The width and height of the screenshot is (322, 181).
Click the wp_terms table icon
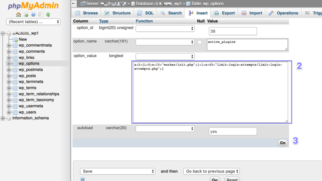[15, 88]
